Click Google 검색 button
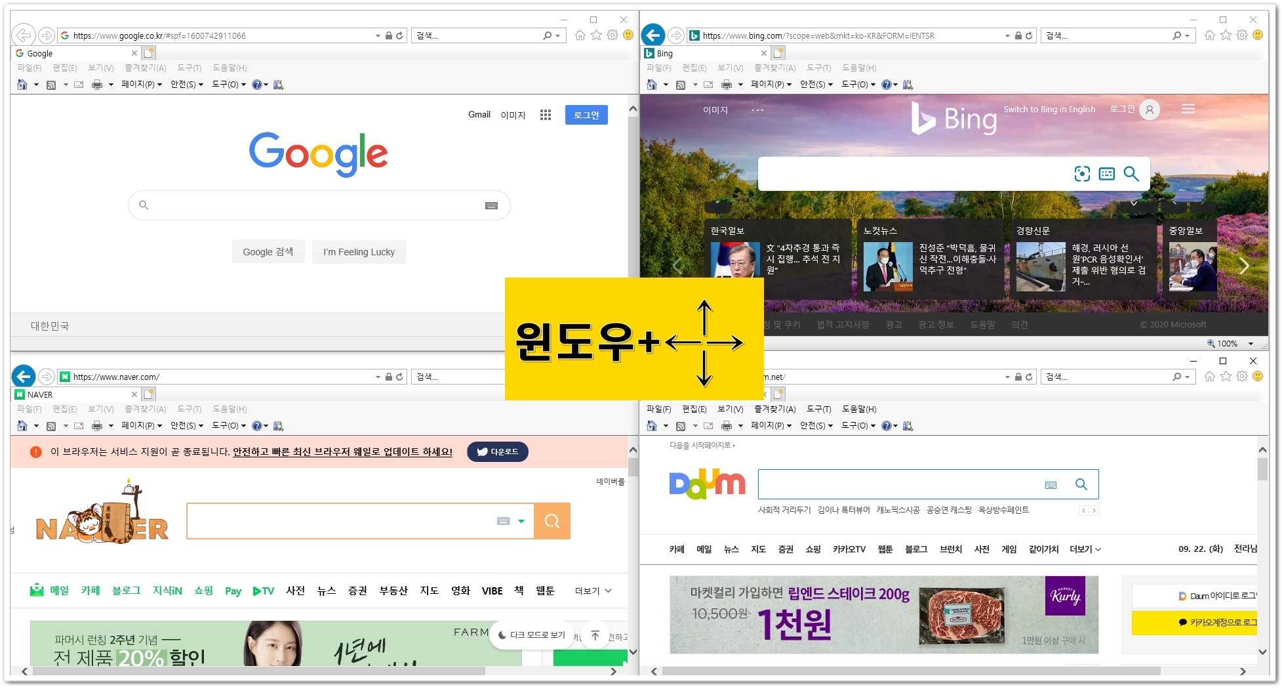The width and height of the screenshot is (1284, 689). click(268, 251)
